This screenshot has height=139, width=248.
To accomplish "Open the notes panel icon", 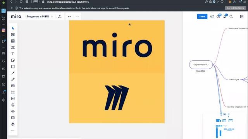I will (x=242, y=16).
